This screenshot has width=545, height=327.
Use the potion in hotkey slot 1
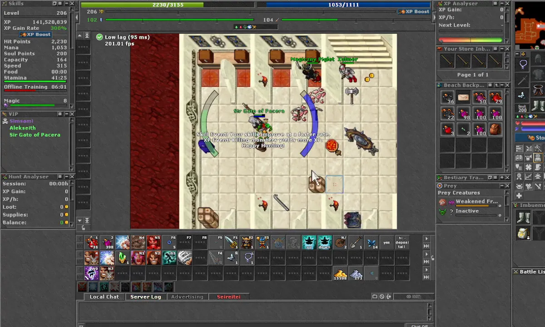(x=91, y=242)
